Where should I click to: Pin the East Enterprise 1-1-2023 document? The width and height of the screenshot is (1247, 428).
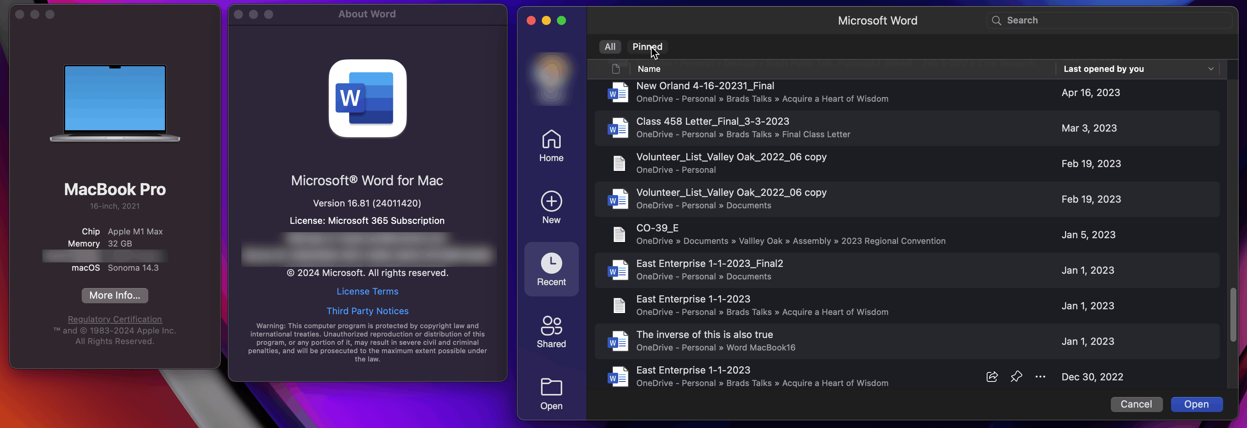coord(1016,377)
